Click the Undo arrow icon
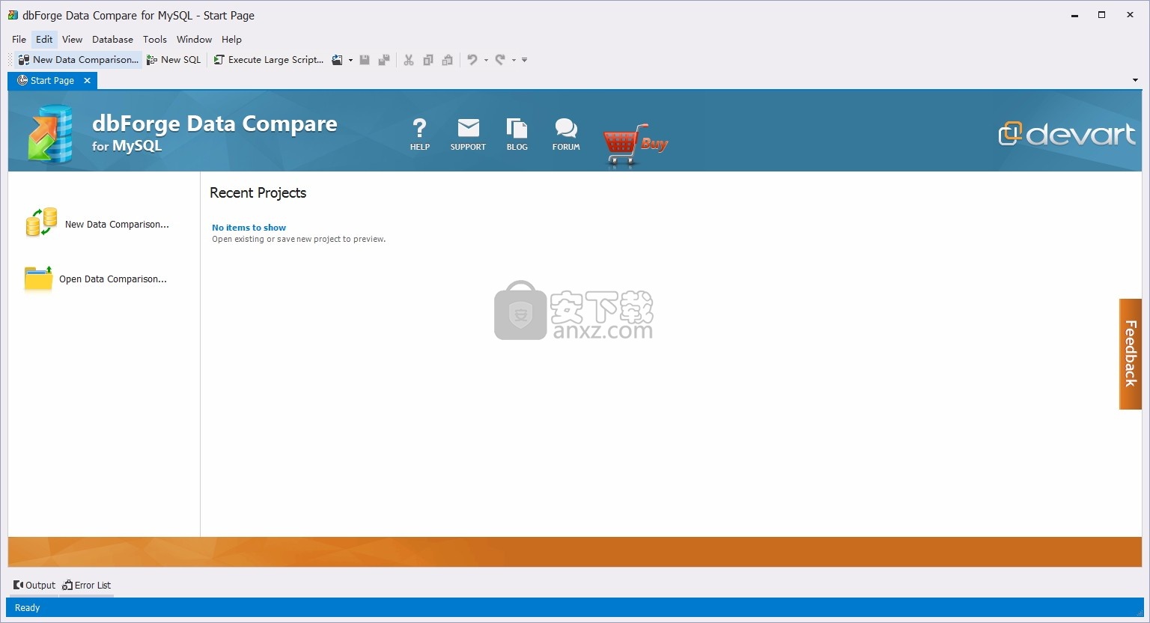 (x=472, y=60)
